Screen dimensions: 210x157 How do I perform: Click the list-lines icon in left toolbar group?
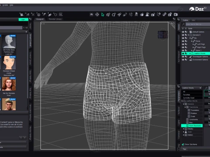tap(61, 14)
